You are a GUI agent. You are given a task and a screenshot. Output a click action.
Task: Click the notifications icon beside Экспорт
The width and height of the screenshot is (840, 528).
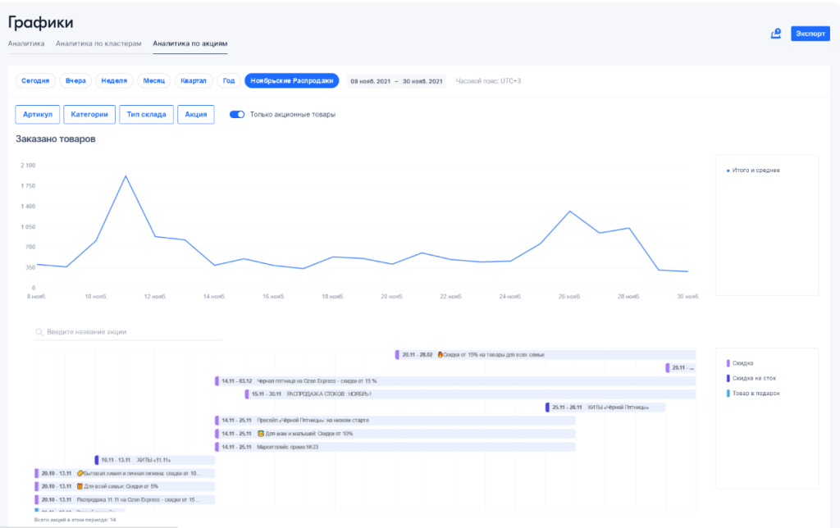[775, 34]
